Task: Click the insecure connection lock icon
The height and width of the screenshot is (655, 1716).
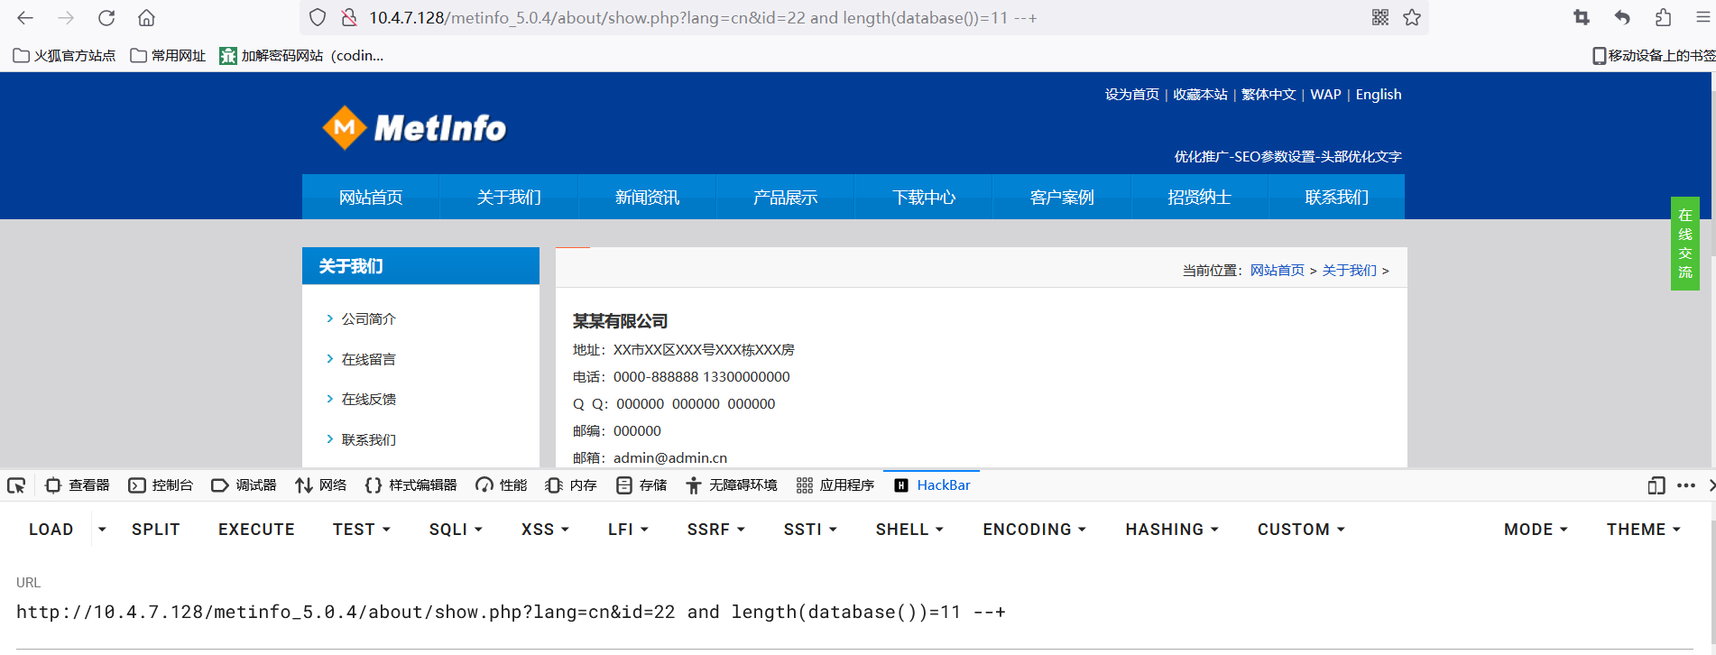Action: click(x=348, y=17)
